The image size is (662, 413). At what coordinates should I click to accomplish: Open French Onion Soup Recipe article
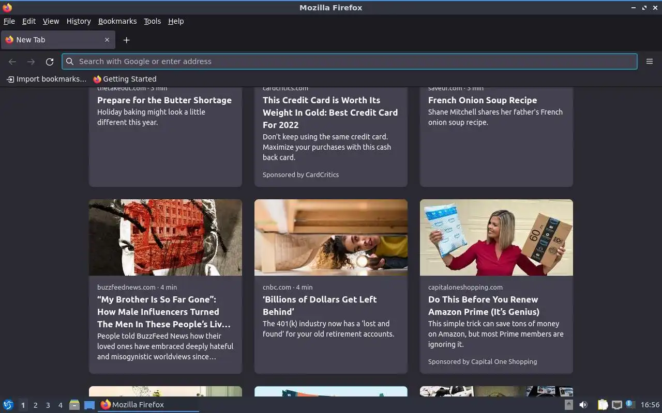pyautogui.click(x=483, y=100)
